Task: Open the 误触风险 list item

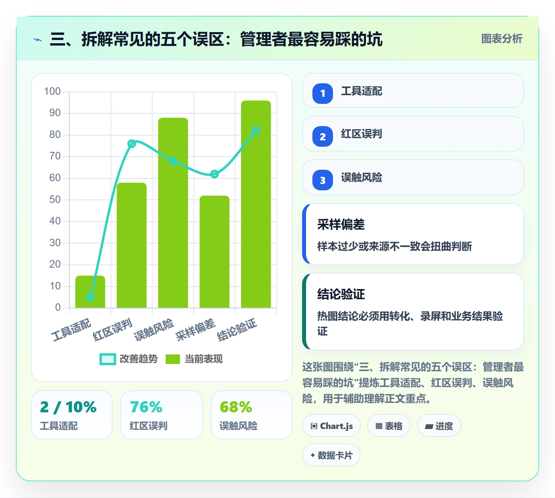Action: click(413, 177)
